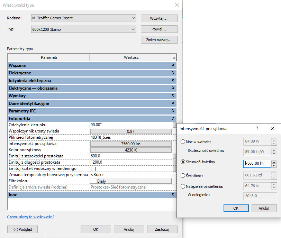
Task: Close the Intensywność początkowa dialog
Action: [x=273, y=128]
